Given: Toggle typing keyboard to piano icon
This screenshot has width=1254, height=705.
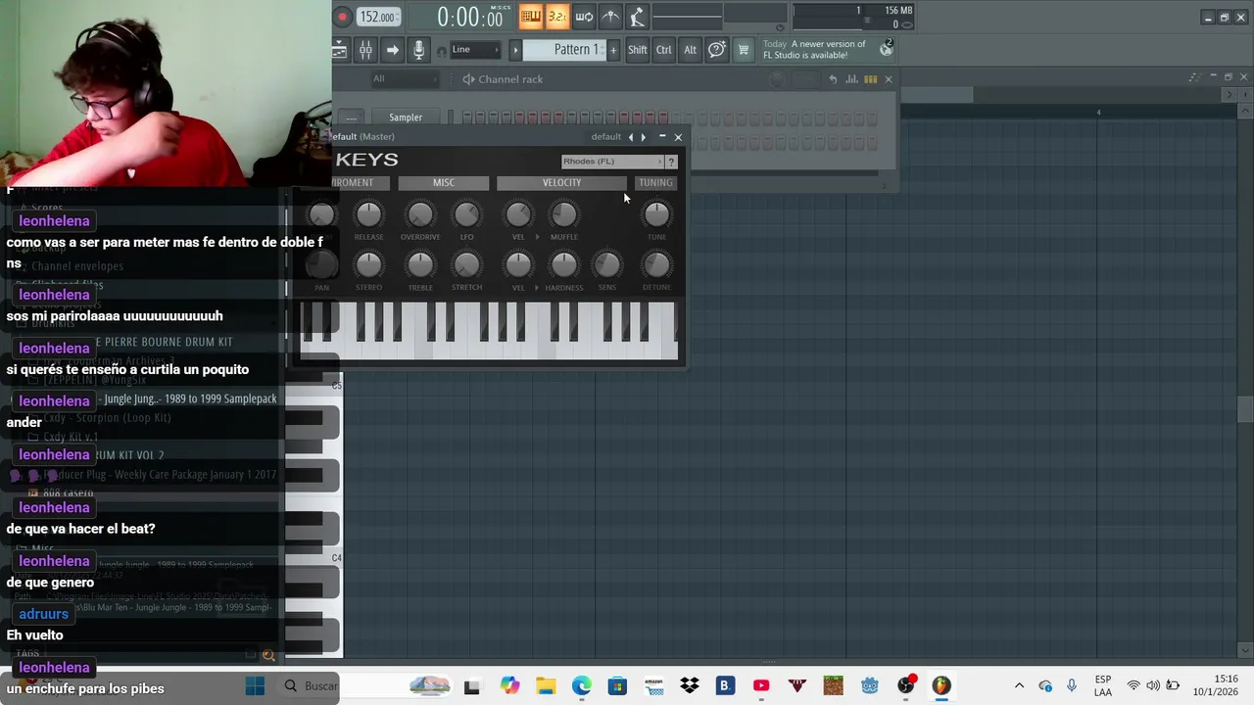Looking at the screenshot, I should (531, 16).
